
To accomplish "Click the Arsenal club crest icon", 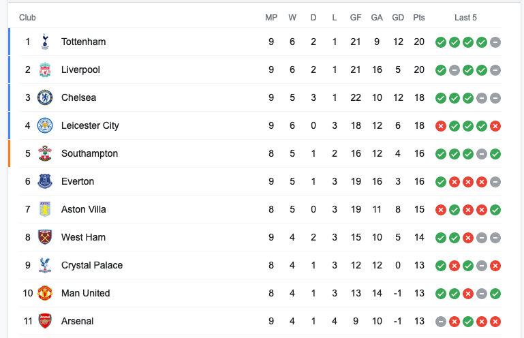I will (x=45, y=321).
